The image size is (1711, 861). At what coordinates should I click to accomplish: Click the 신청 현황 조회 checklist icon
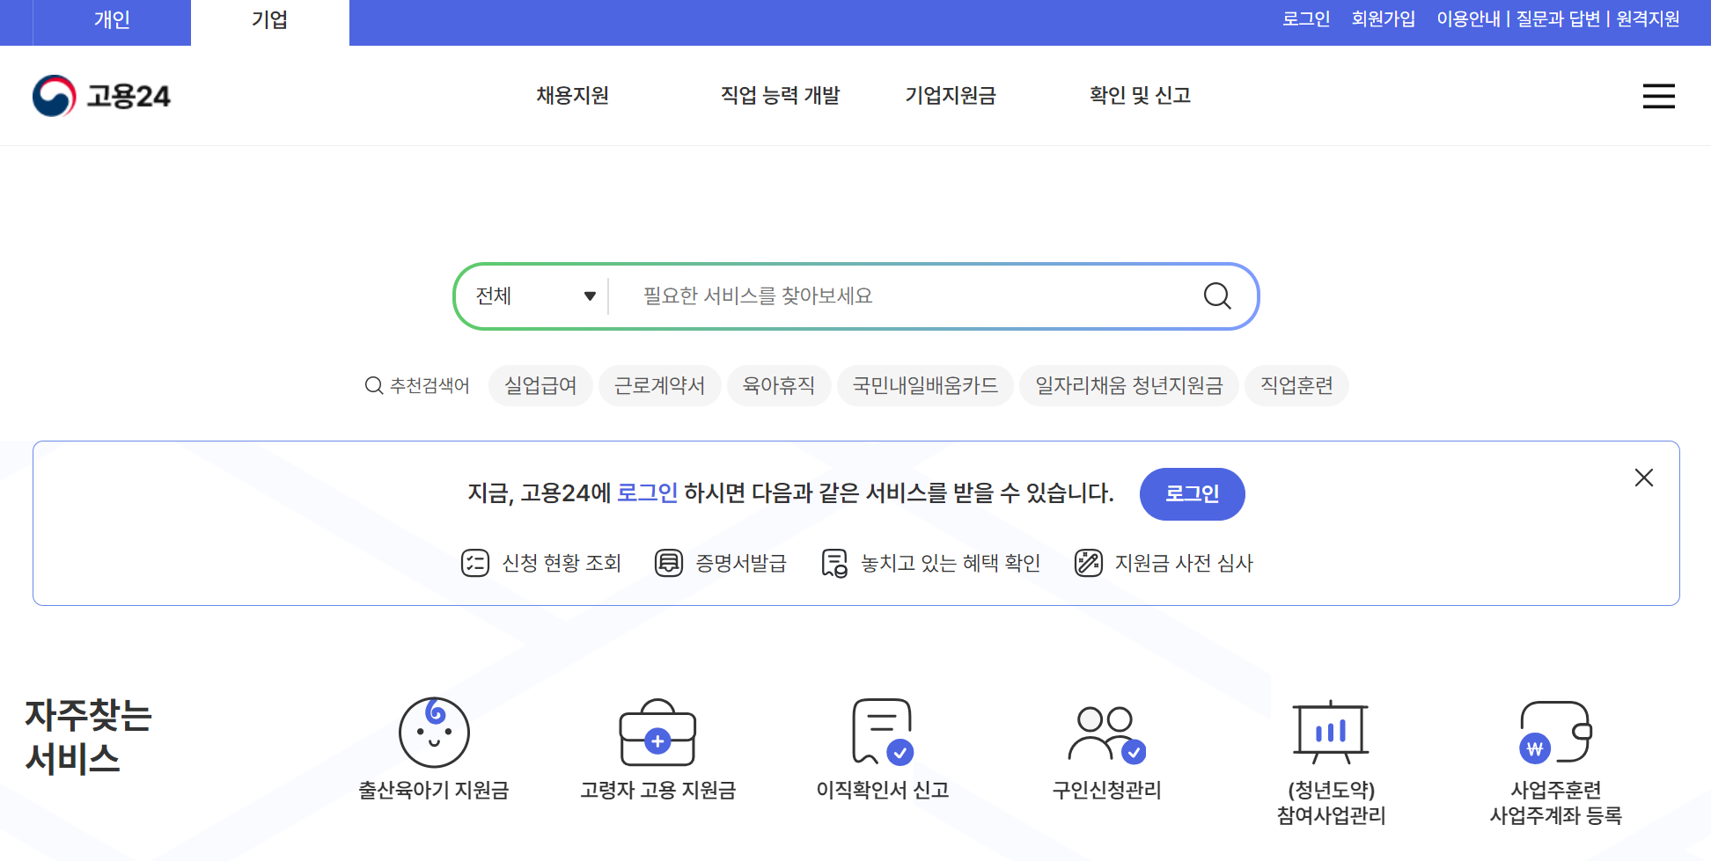(x=475, y=563)
